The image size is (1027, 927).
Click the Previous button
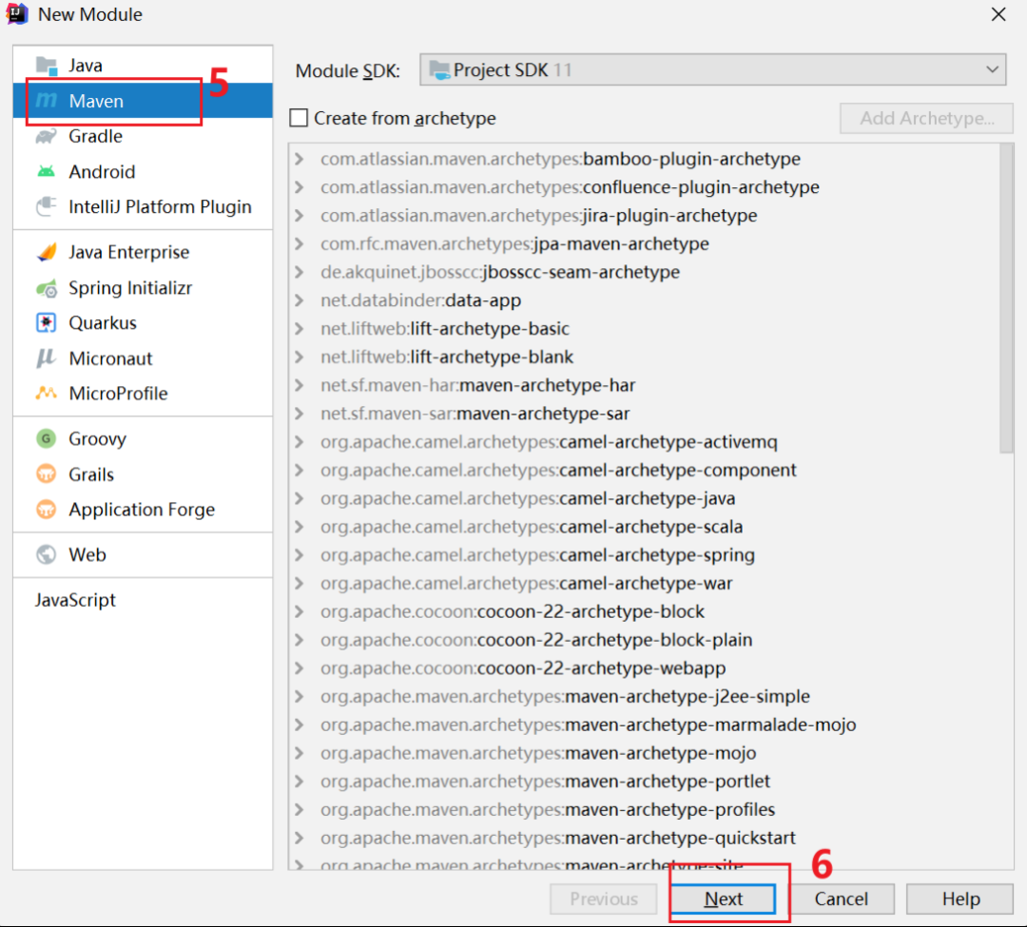coord(603,898)
